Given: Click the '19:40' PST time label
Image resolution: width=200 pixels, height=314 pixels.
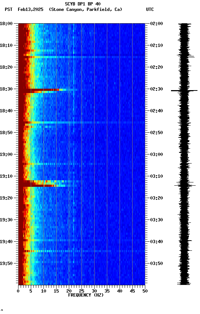Looking at the screenshot, I should (6, 242).
